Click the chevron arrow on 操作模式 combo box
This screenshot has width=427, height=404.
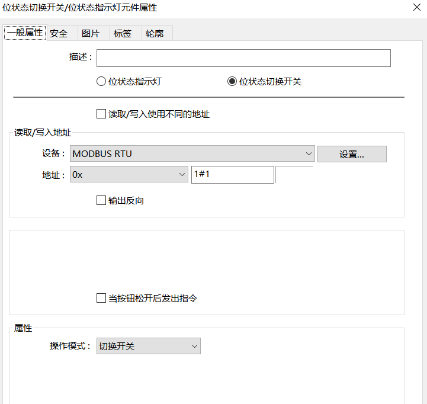[194, 346]
